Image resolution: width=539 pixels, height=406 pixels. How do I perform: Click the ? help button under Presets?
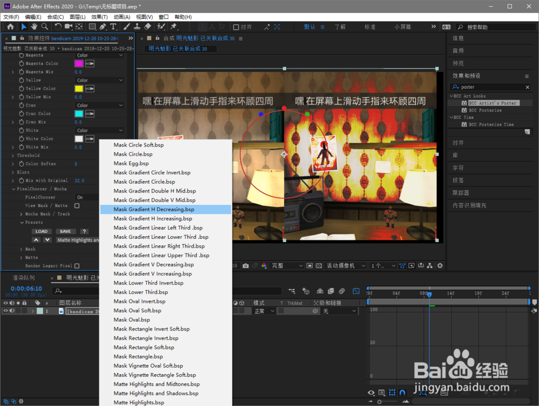tap(84, 232)
